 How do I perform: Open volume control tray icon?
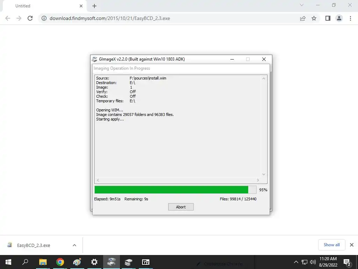313,262
